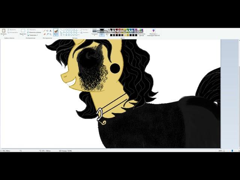240x180 pixels.
Task: Choose the Right triangle shape
Action: (61, 33)
